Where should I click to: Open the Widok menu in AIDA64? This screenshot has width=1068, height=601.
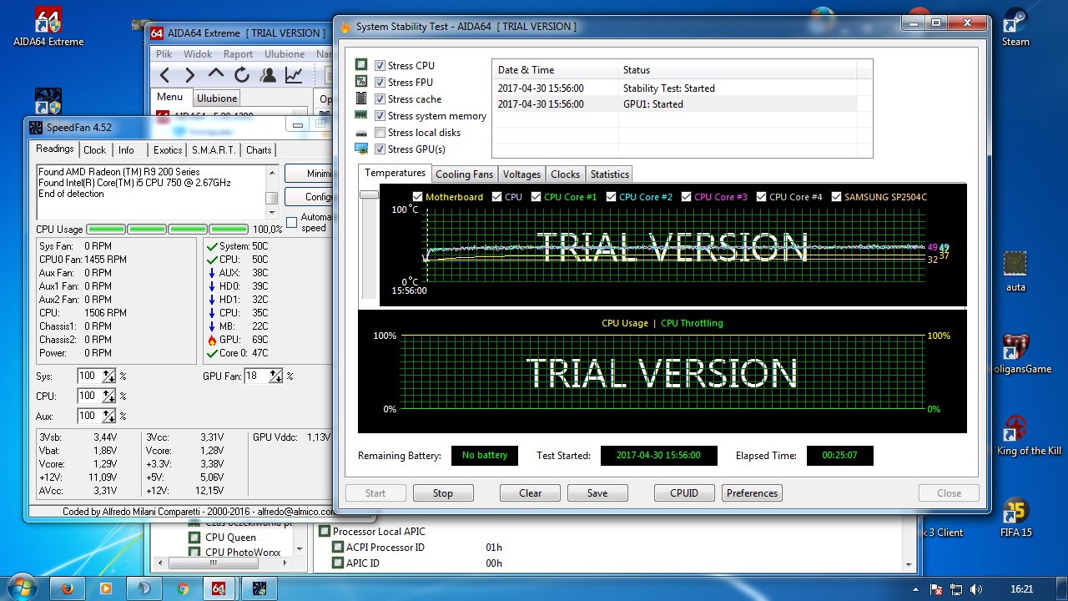198,54
